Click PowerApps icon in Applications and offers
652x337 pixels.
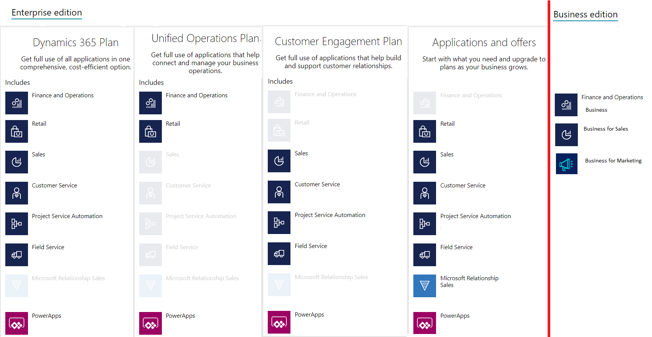click(x=425, y=323)
